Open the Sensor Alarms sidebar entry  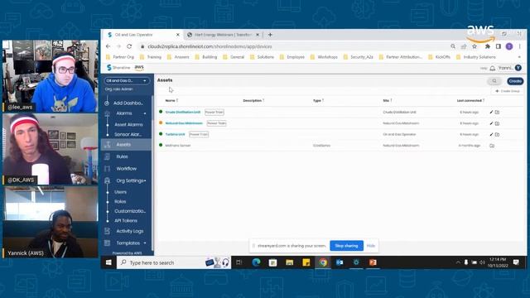128,134
